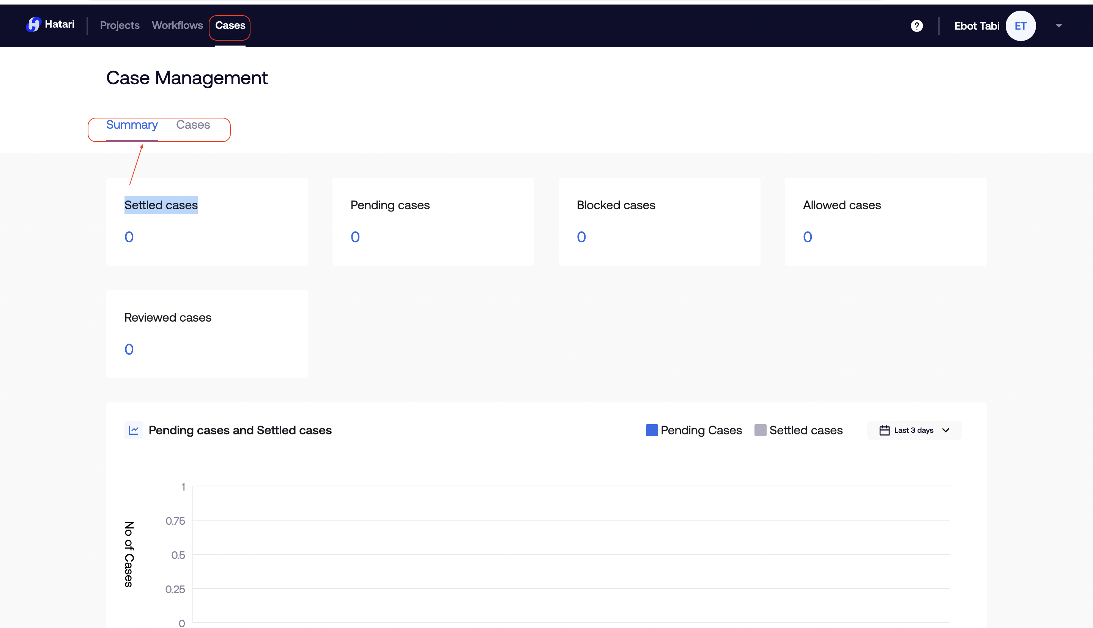Screen dimensions: 1093x628
Task: Switch to the Cases sub-tab
Action: (193, 125)
